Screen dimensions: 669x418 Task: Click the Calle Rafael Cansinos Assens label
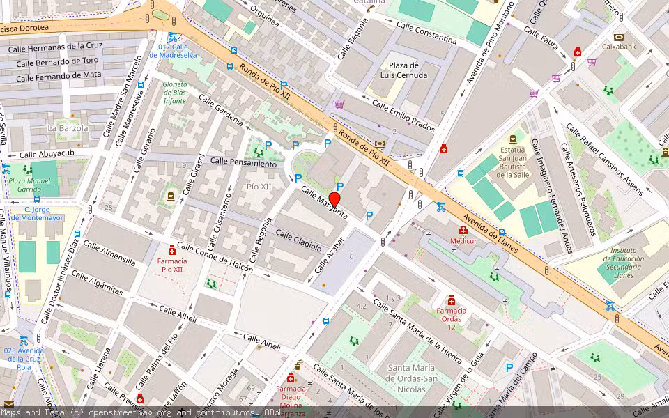click(605, 159)
